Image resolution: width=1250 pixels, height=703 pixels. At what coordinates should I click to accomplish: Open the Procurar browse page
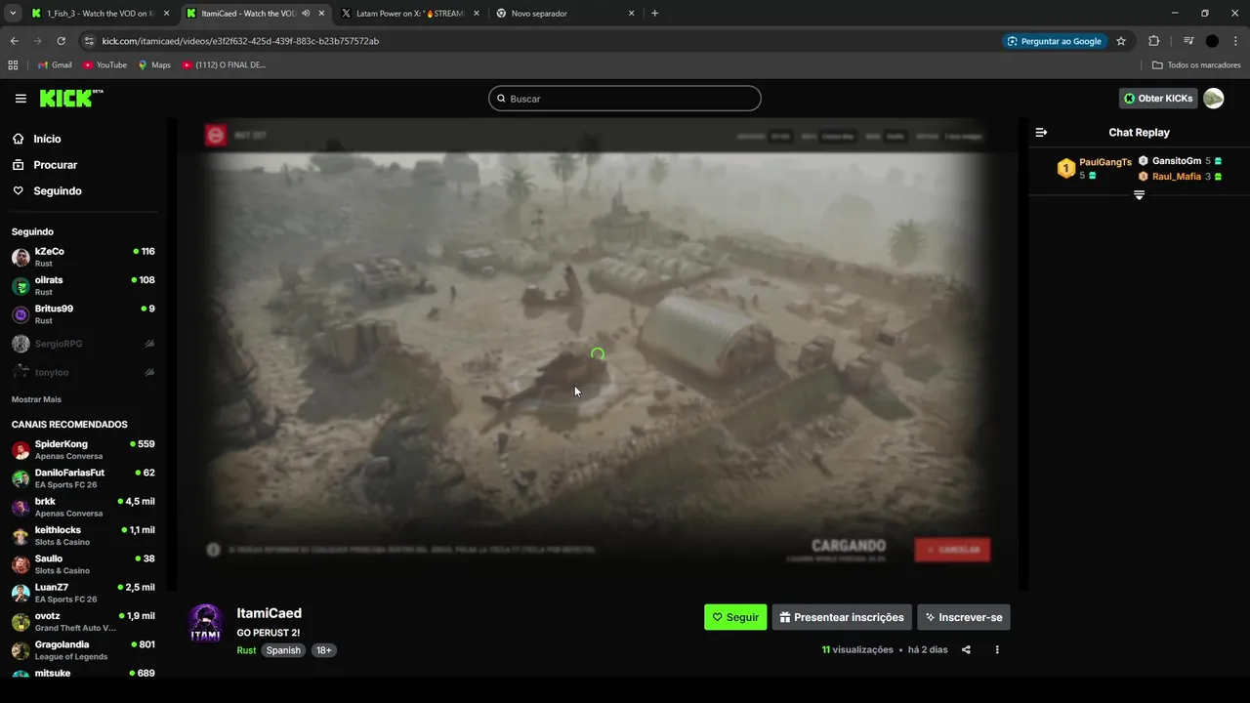54,165
